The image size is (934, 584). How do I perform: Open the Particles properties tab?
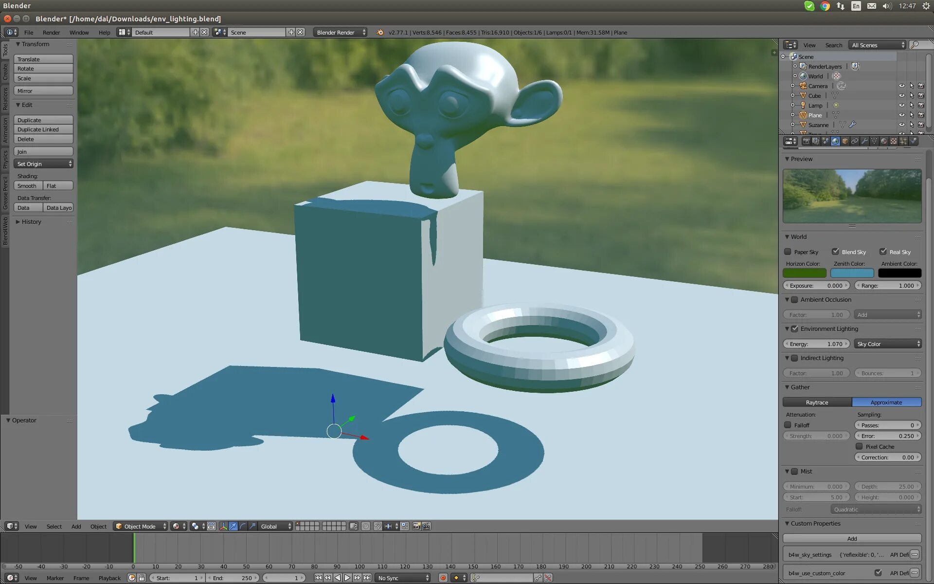(x=903, y=141)
